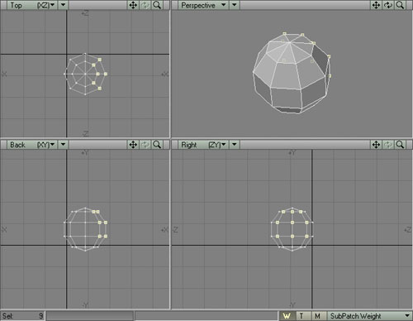
Task: Click the pan icon in Top viewport
Action: (133, 5)
